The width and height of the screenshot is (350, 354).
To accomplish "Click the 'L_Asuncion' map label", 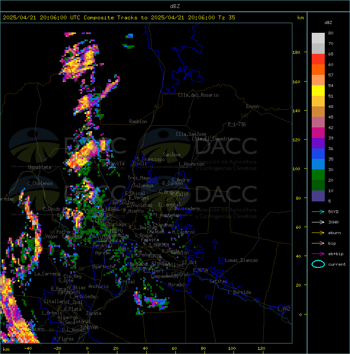I will coord(191,164).
